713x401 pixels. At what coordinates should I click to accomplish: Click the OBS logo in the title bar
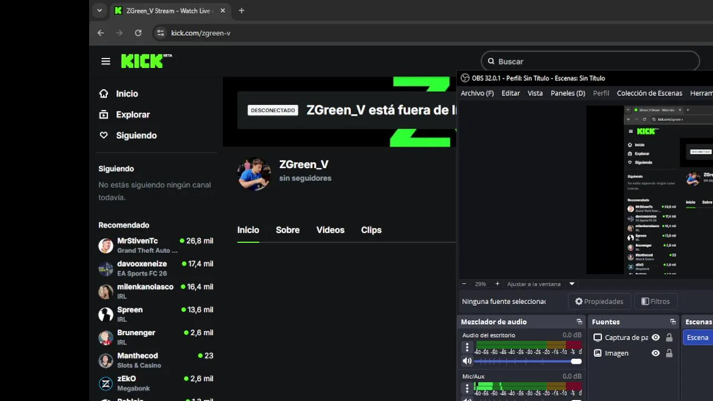tap(465, 78)
